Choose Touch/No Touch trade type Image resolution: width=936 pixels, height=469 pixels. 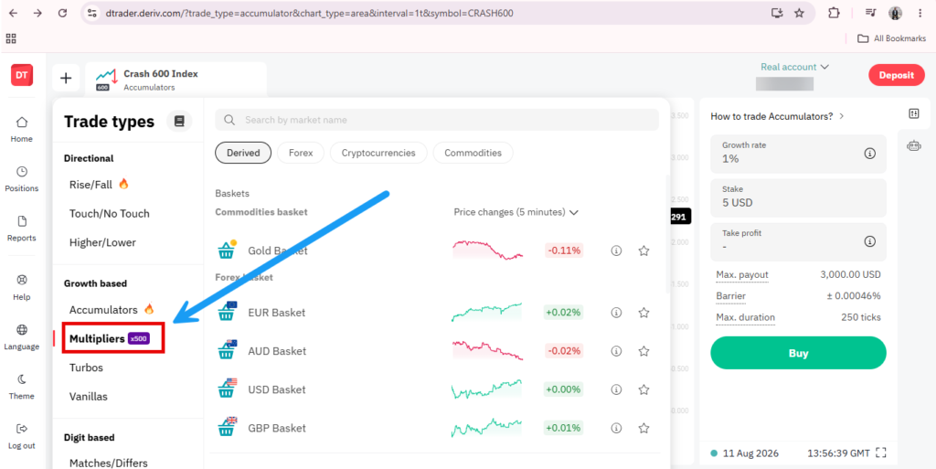pyautogui.click(x=110, y=214)
